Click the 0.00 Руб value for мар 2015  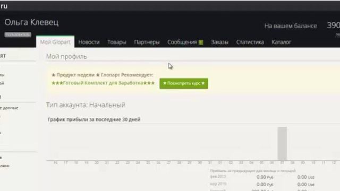[x=265, y=185]
